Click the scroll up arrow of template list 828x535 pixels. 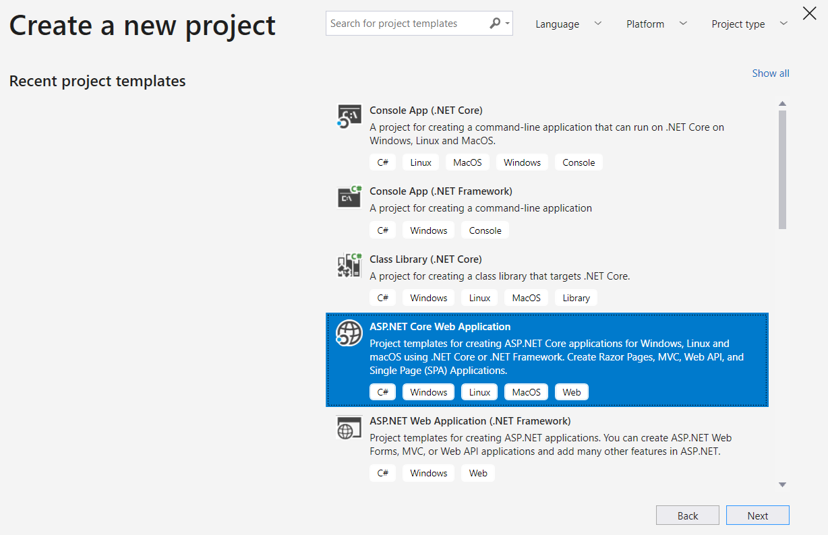[782, 104]
